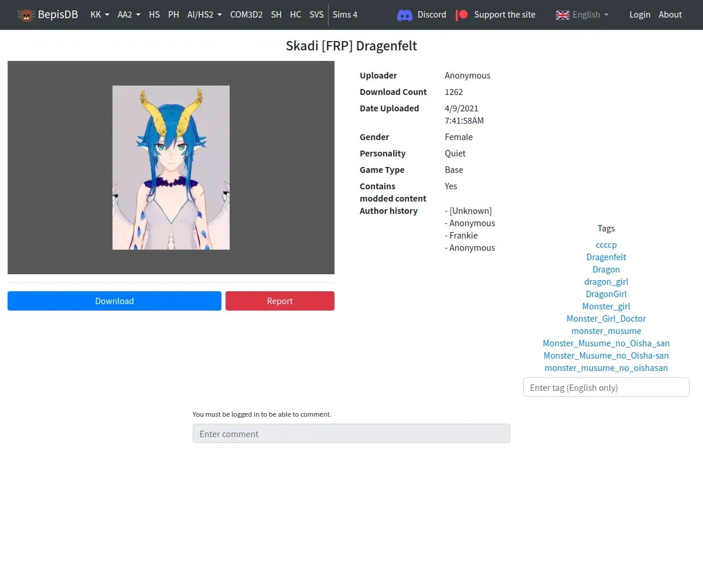Open the Discord link
This screenshot has height=586, width=703.
point(432,15)
